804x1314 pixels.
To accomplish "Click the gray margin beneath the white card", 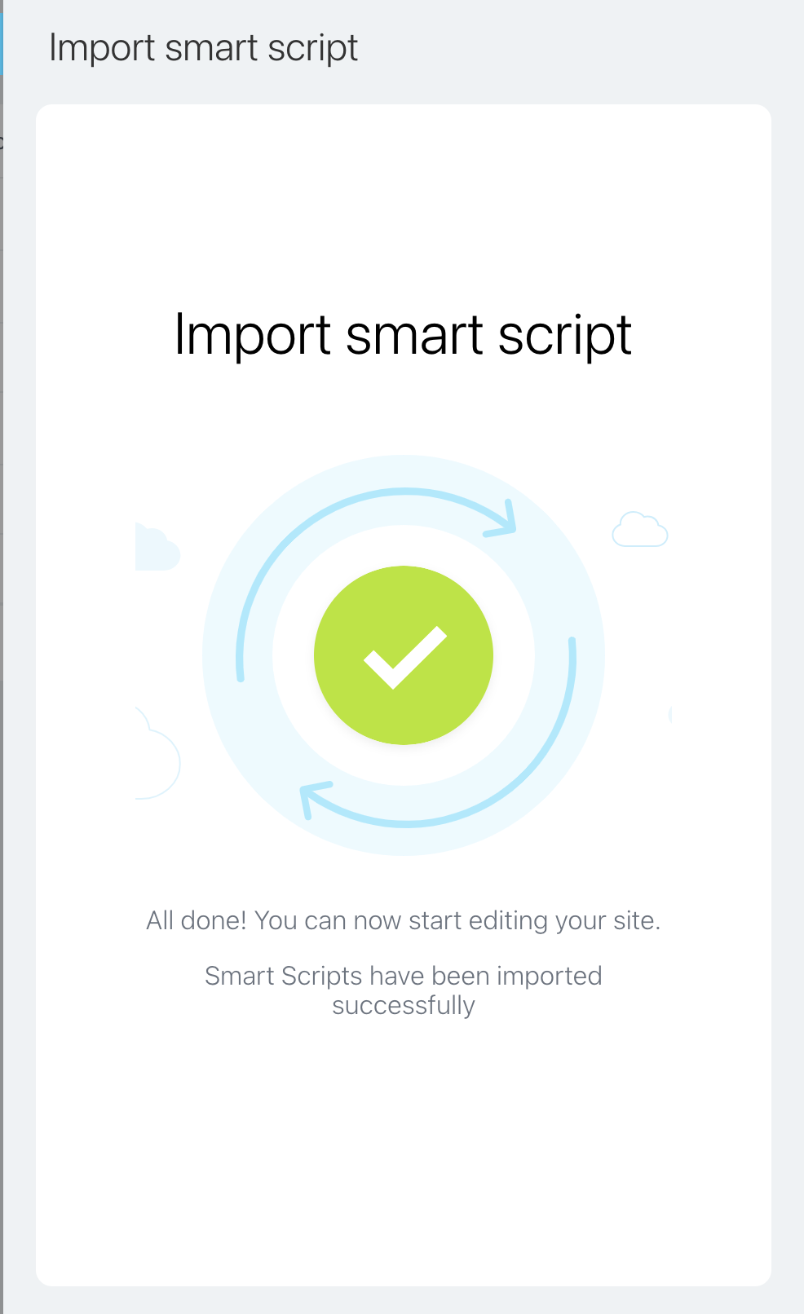I will pyautogui.click(x=403, y=1300).
